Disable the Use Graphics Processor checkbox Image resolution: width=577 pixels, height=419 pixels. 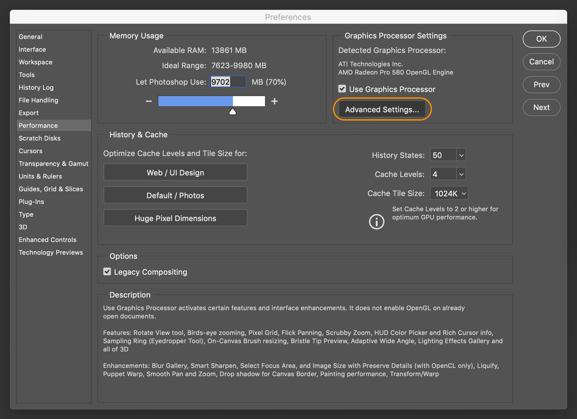click(x=342, y=89)
